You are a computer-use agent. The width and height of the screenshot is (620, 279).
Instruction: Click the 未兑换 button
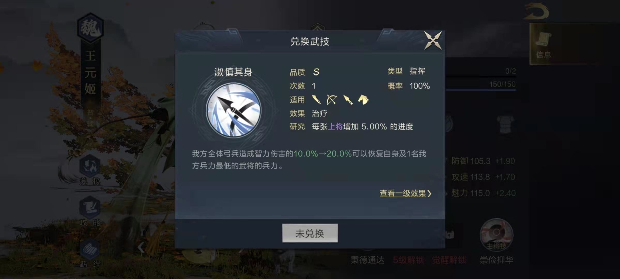[x=310, y=233]
